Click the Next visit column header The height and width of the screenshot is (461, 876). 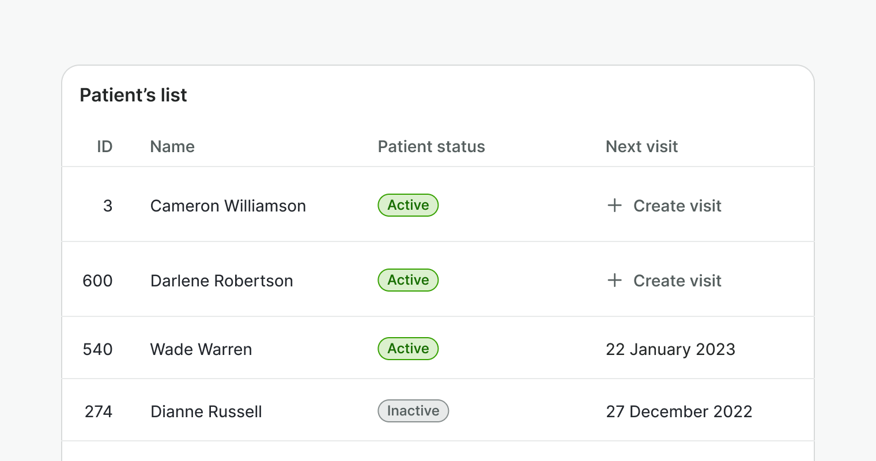(x=641, y=146)
